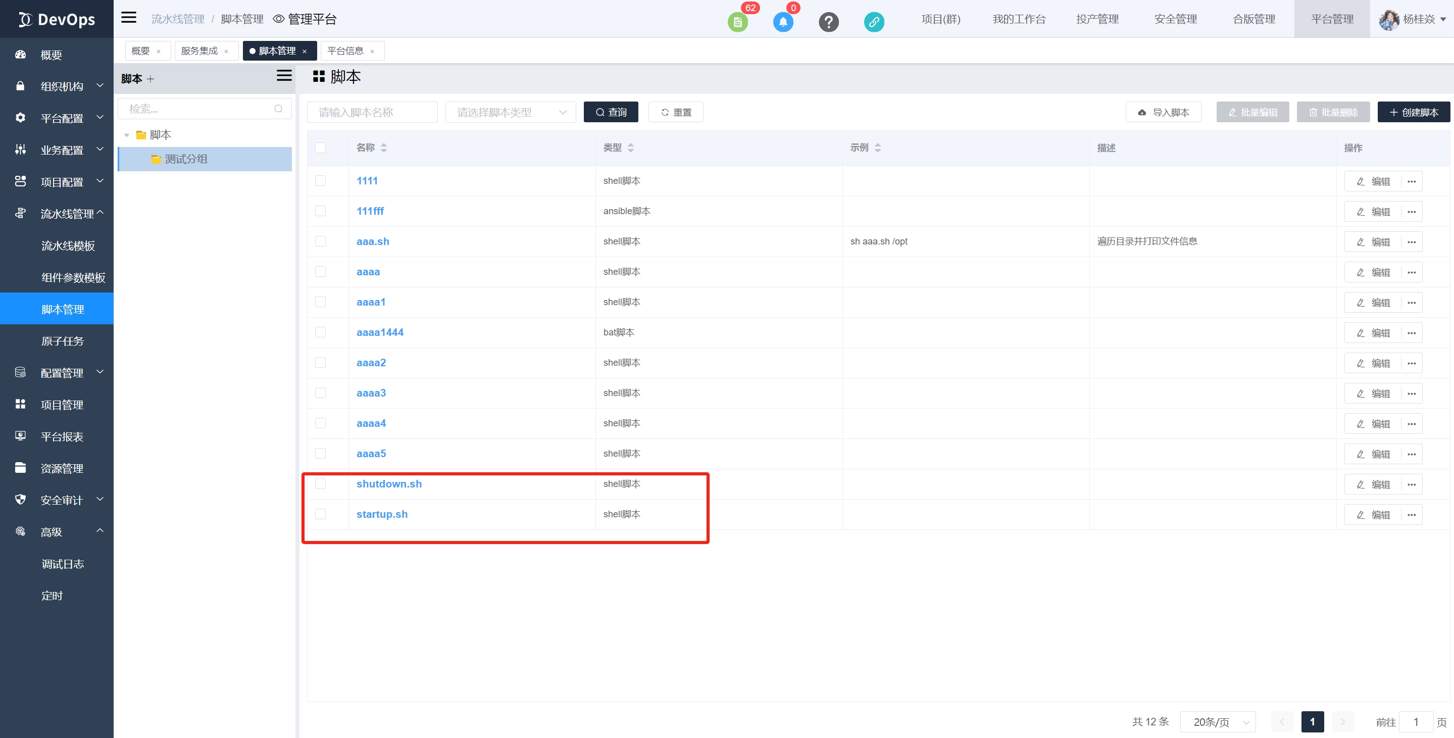Open the blue bell notifications icon
Screen dimensions: 1454x738
pyautogui.click(x=782, y=22)
